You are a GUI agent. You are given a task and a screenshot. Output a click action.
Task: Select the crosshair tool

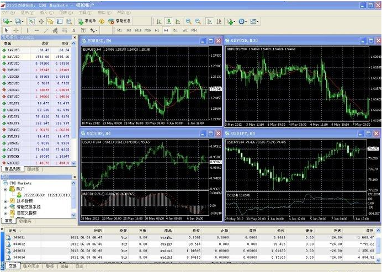(16, 30)
